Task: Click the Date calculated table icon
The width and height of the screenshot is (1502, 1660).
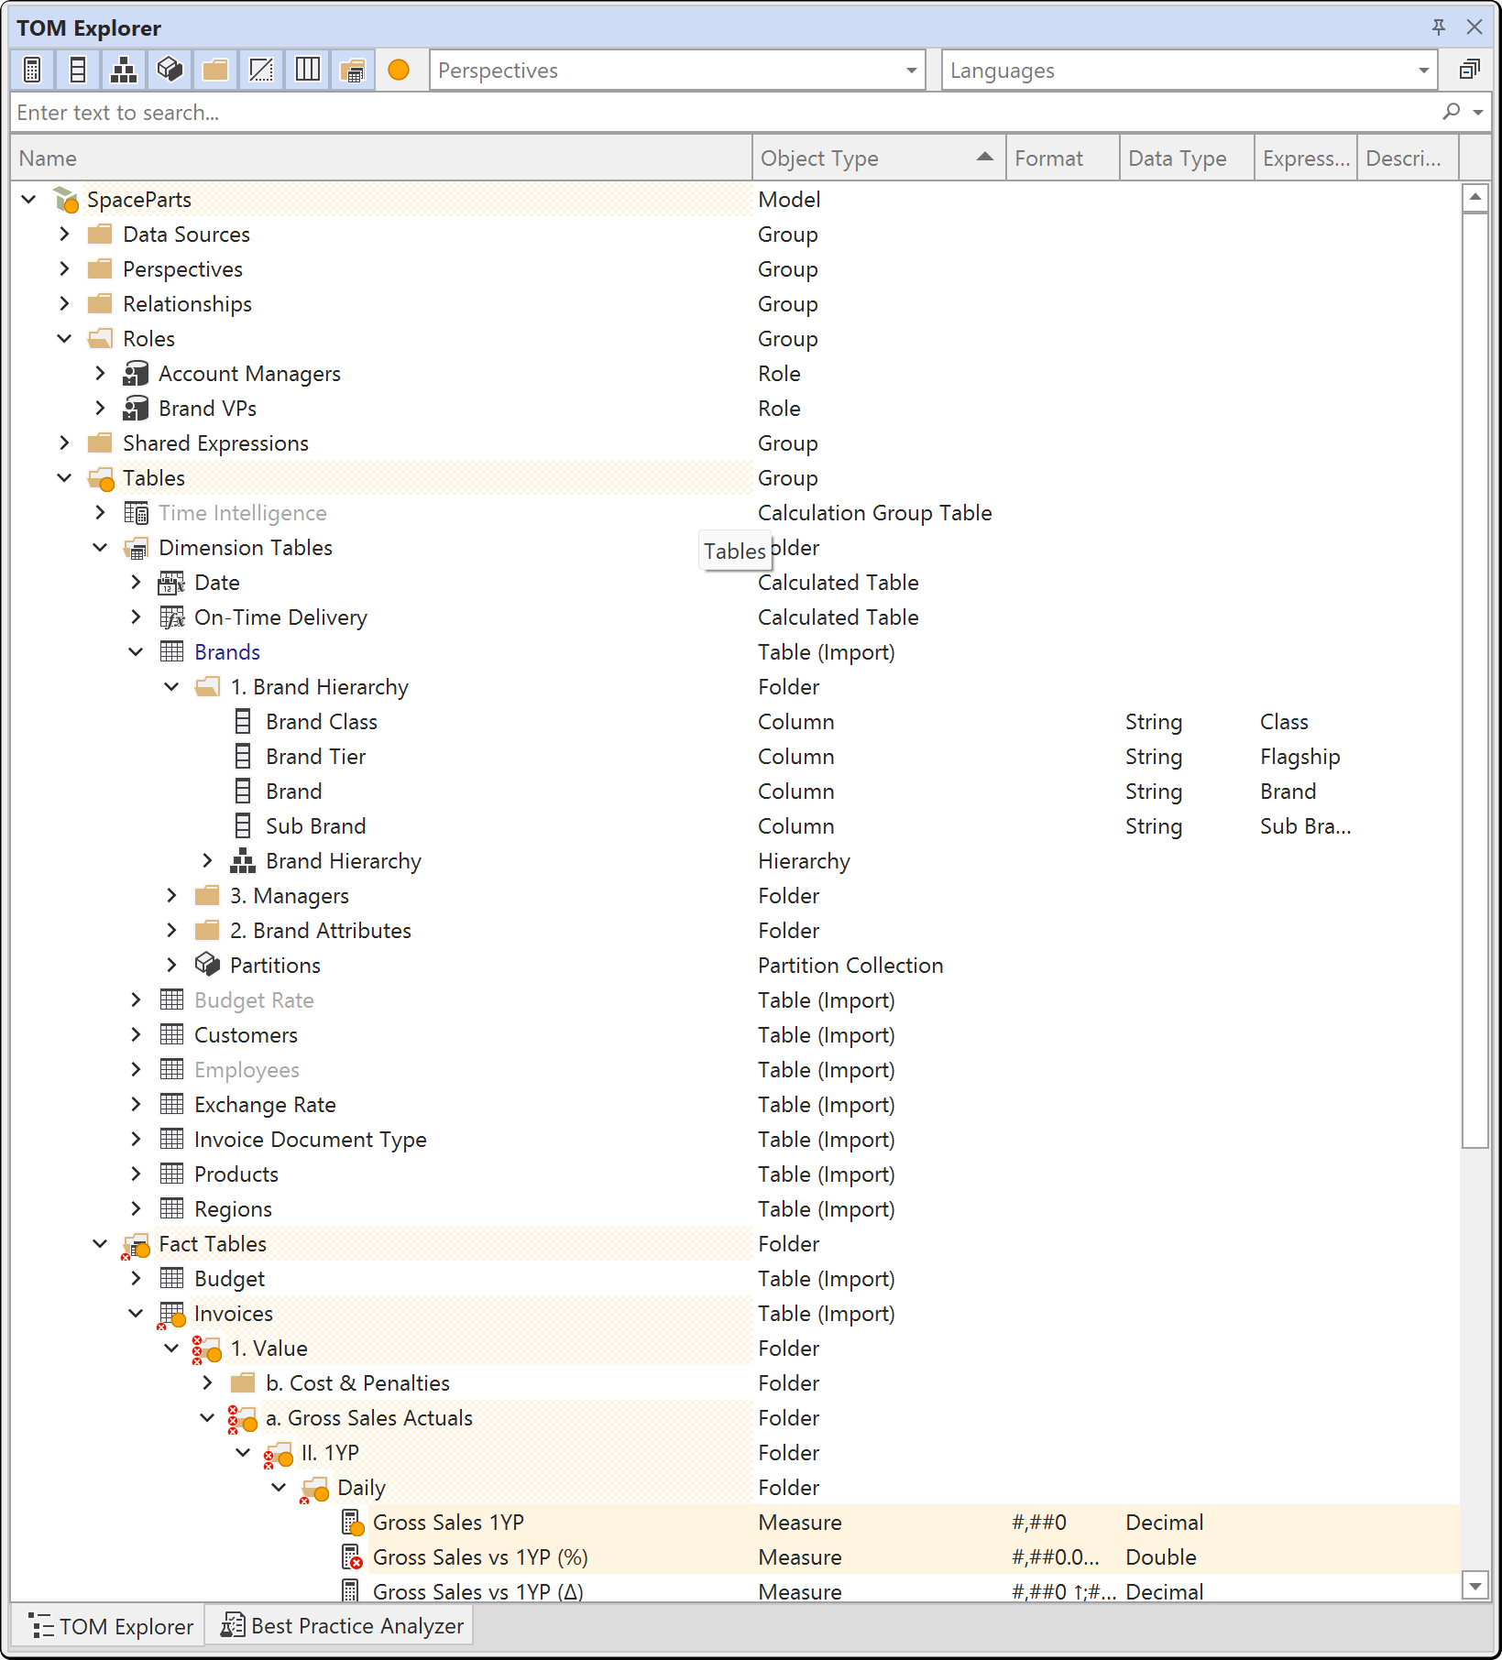Action: [x=171, y=583]
